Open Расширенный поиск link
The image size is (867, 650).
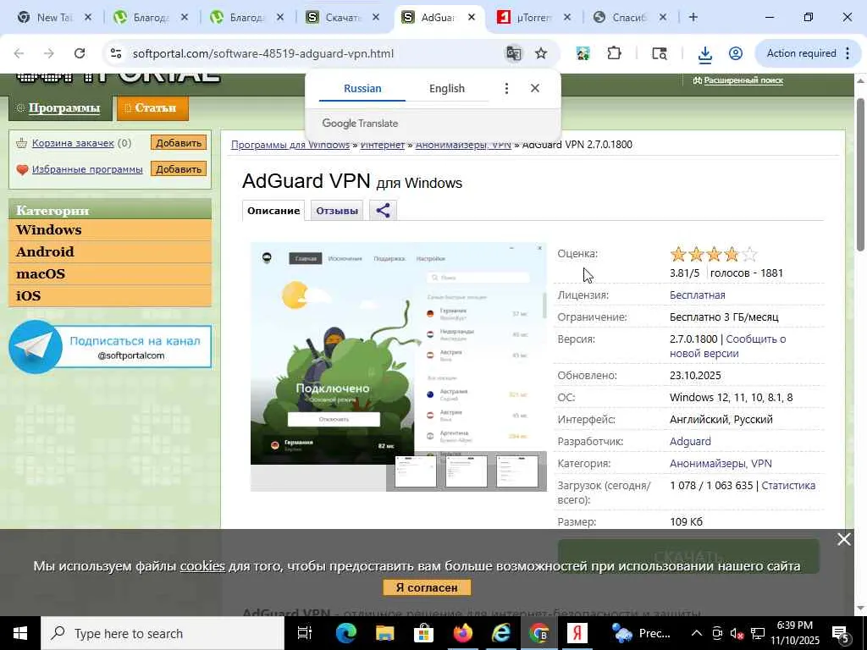(743, 80)
